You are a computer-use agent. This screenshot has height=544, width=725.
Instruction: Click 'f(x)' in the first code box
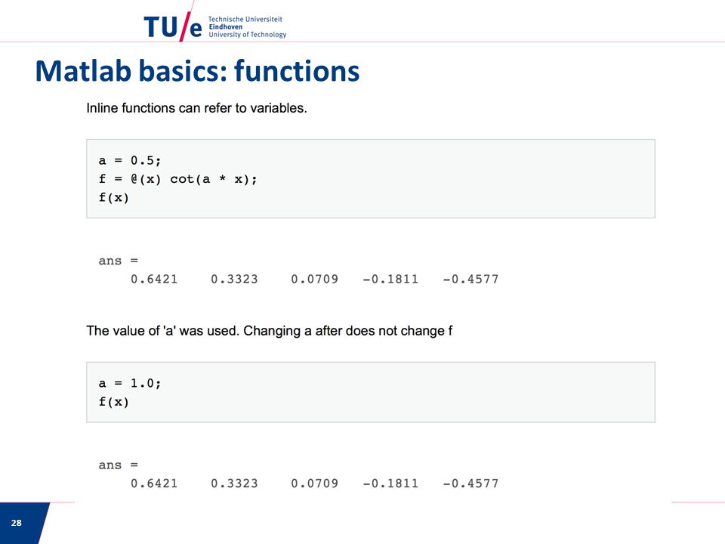coord(114,197)
